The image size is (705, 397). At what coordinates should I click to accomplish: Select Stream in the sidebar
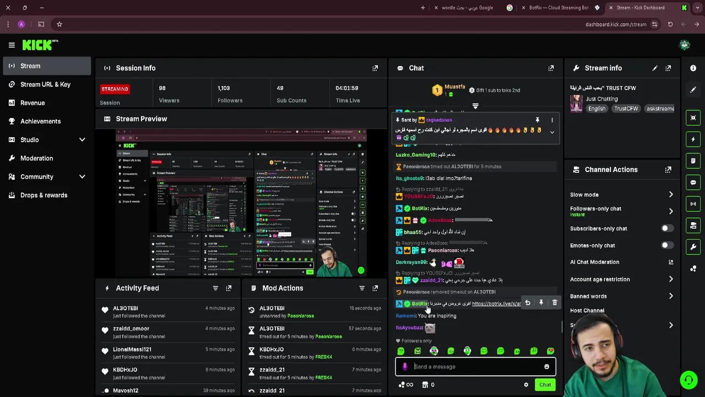pos(46,66)
